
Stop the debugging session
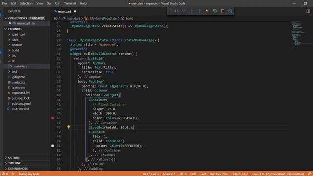tap(223, 11)
